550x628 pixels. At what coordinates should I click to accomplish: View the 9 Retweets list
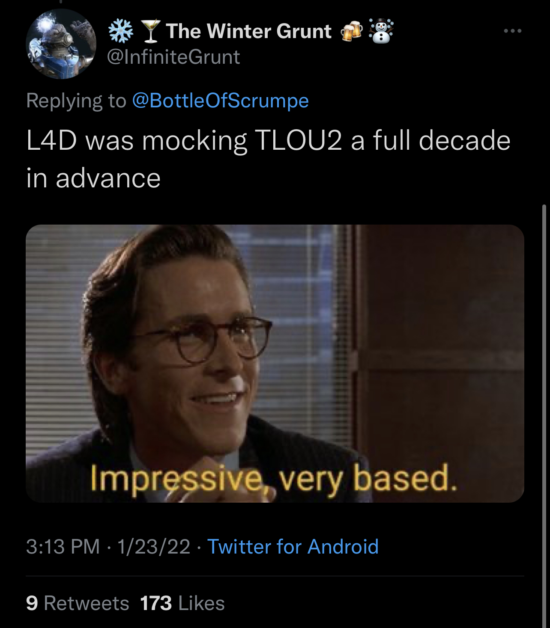(x=78, y=603)
